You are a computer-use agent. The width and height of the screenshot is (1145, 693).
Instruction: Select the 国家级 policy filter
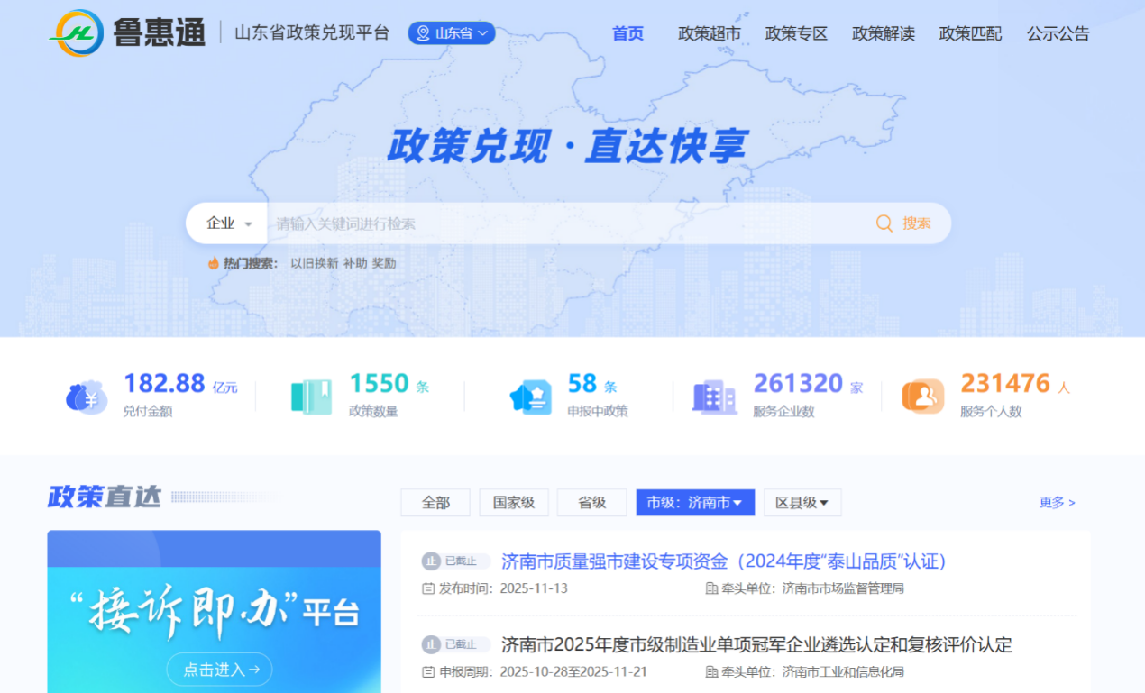(513, 503)
